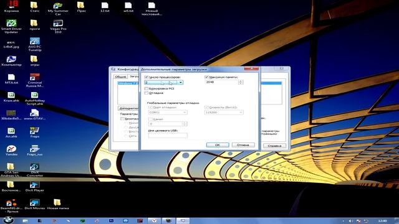Launch My Summer Car shortcut
The height and width of the screenshot is (224, 399).
[x=58, y=8]
